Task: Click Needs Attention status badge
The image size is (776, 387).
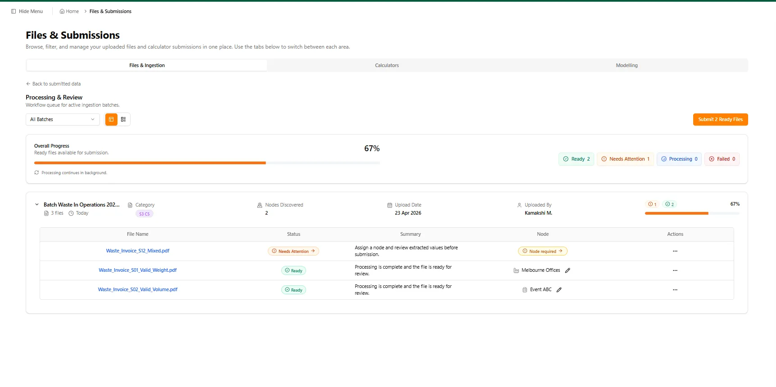Action: click(x=293, y=251)
